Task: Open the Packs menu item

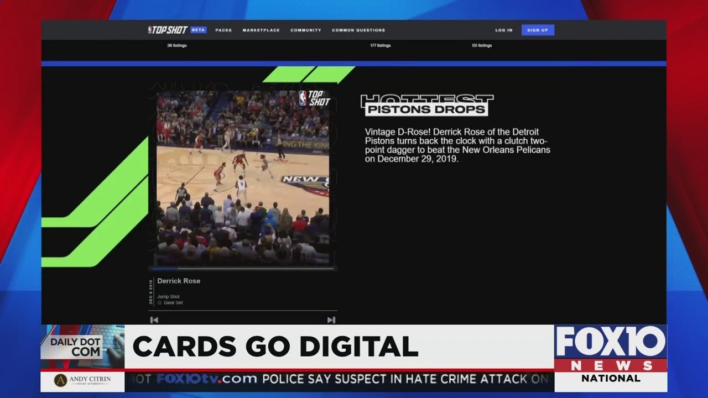Action: point(223,30)
